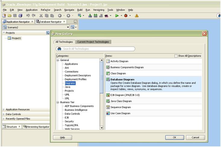221x147 pixels.
Task: Close the Application Navigator tab
Action: tap(32, 22)
